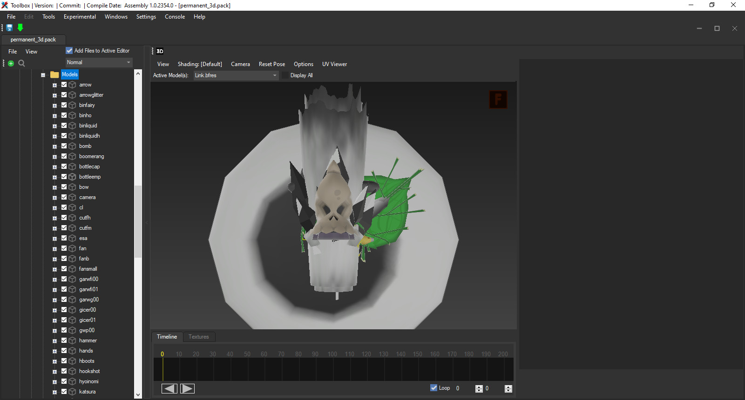
Task: Select the hands model cube icon
Action: click(72, 351)
